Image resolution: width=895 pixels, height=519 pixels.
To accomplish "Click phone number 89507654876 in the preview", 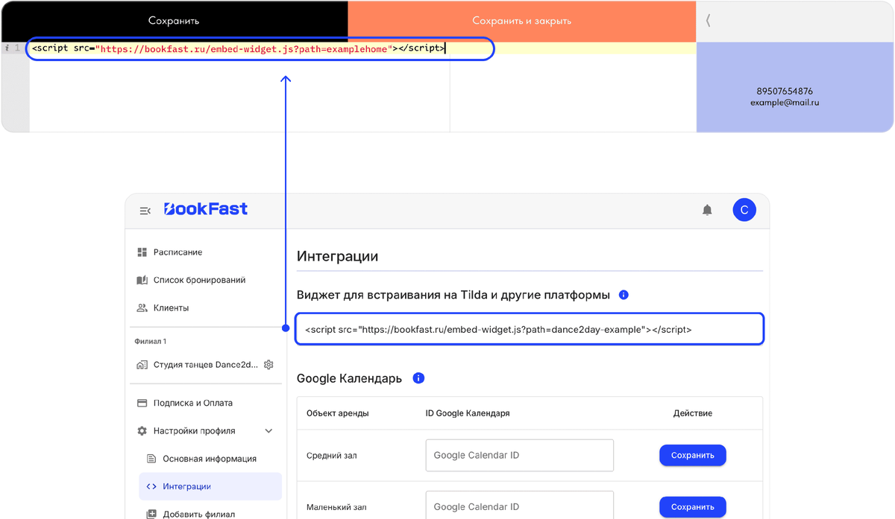I will point(785,91).
